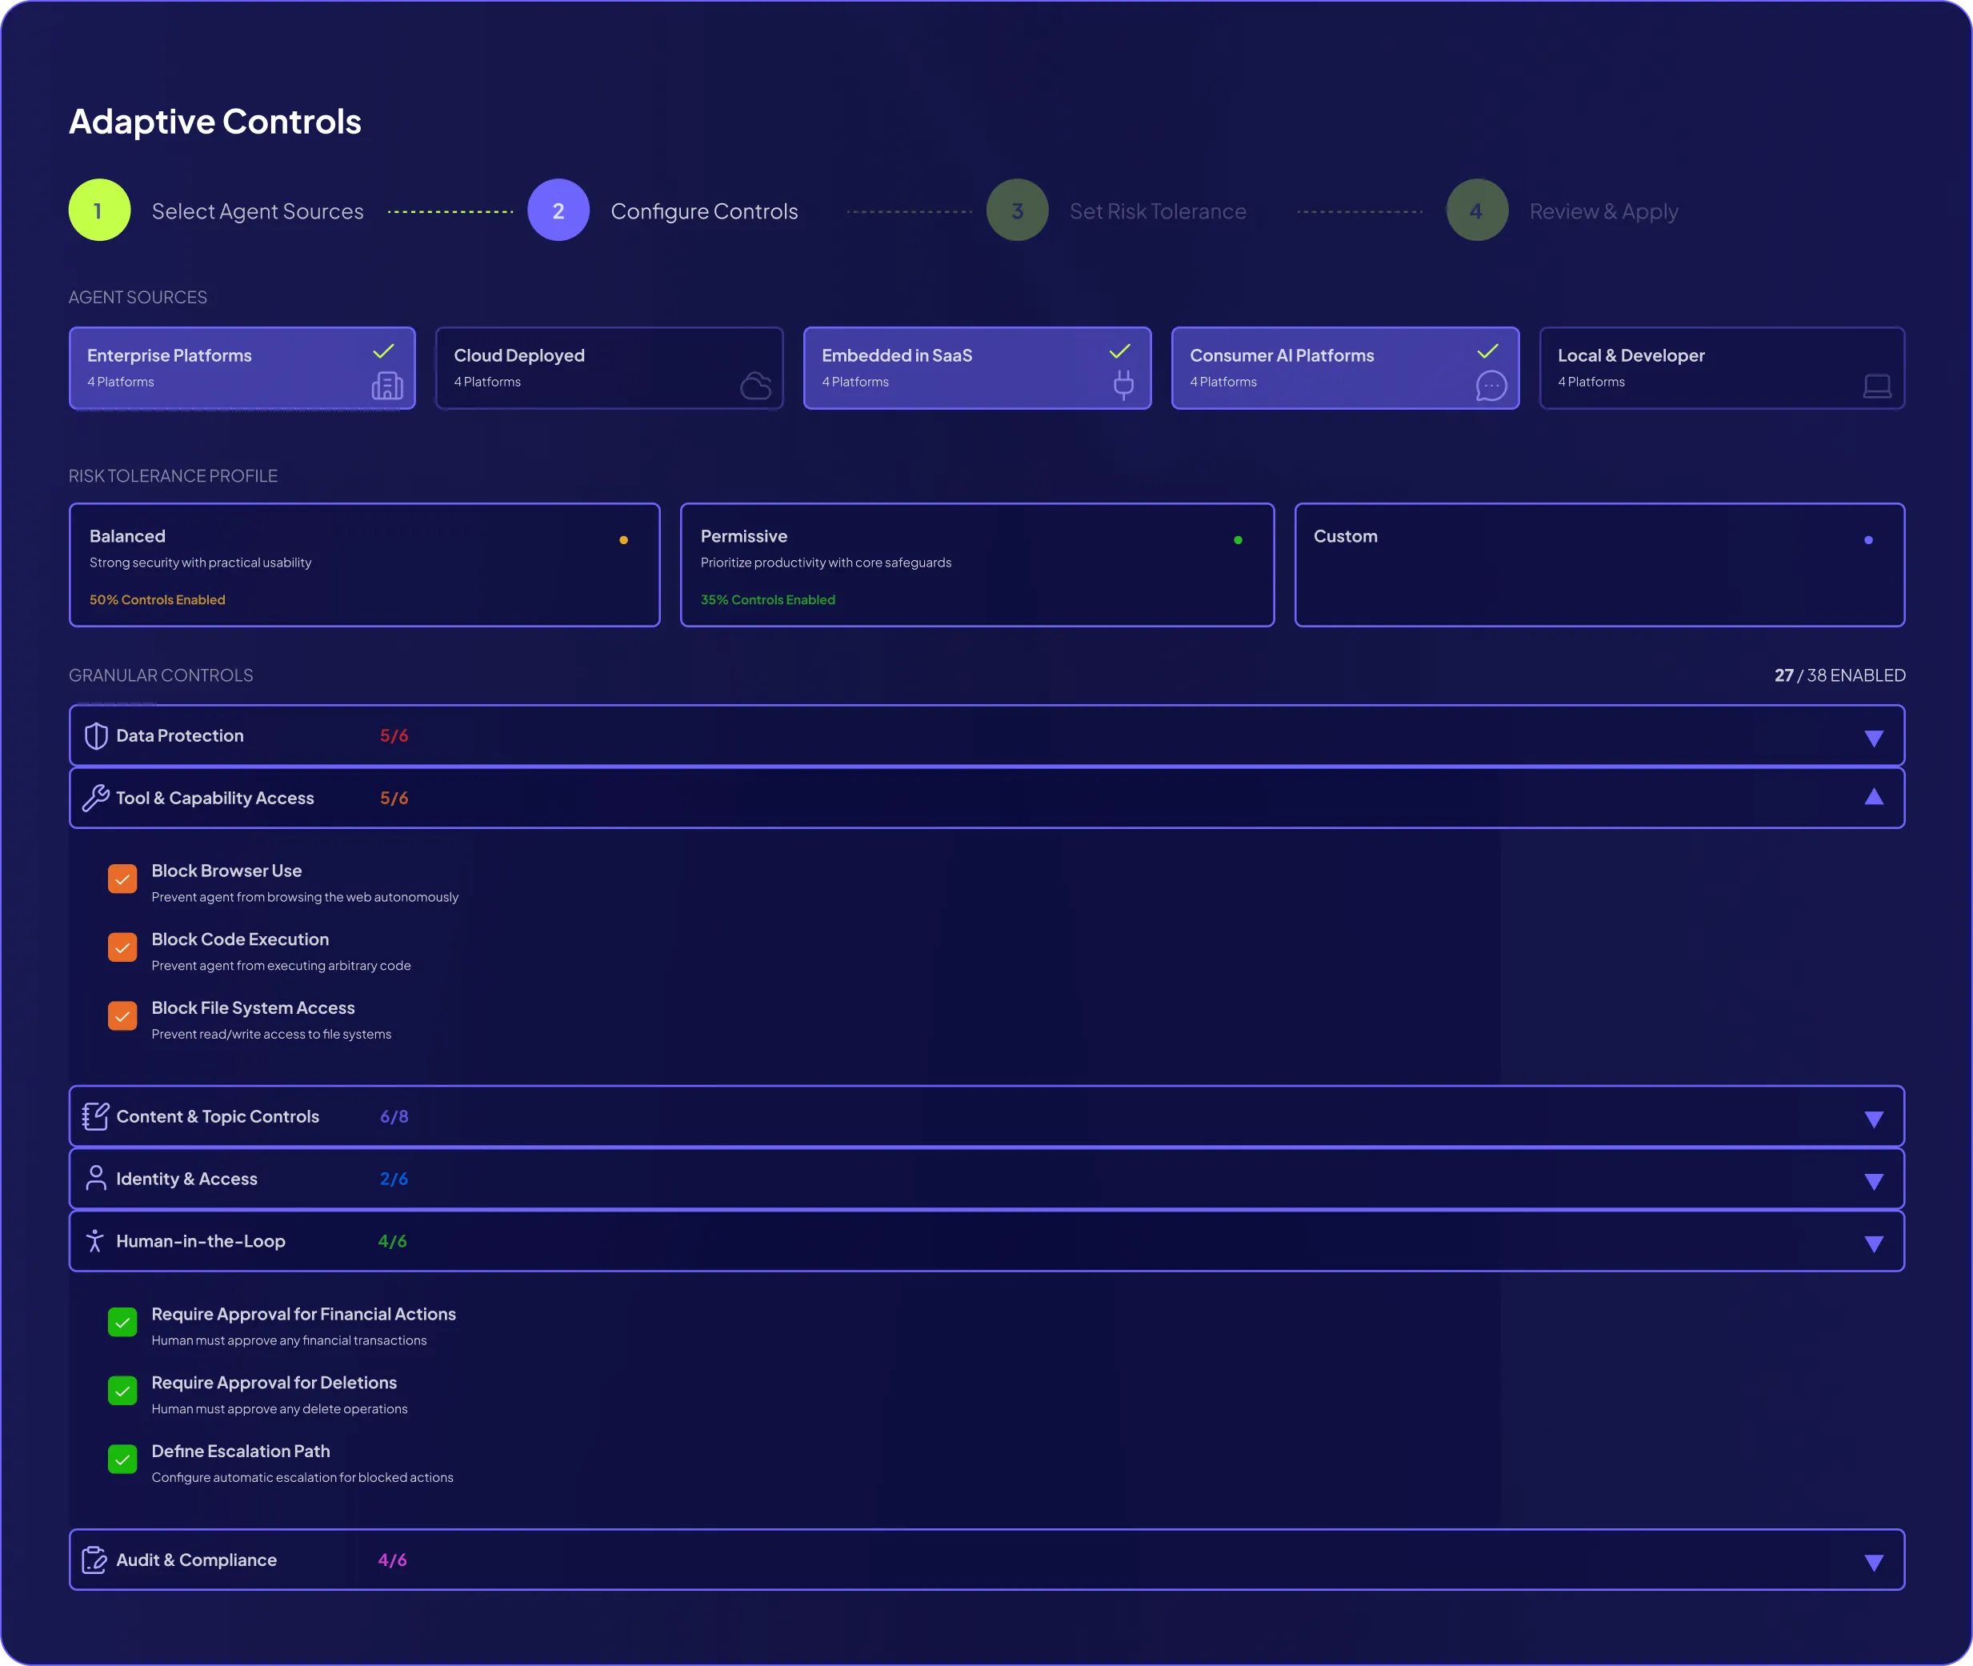Image resolution: width=1973 pixels, height=1666 pixels.
Task: Expand the Data Protection section arrow
Action: (x=1874, y=739)
